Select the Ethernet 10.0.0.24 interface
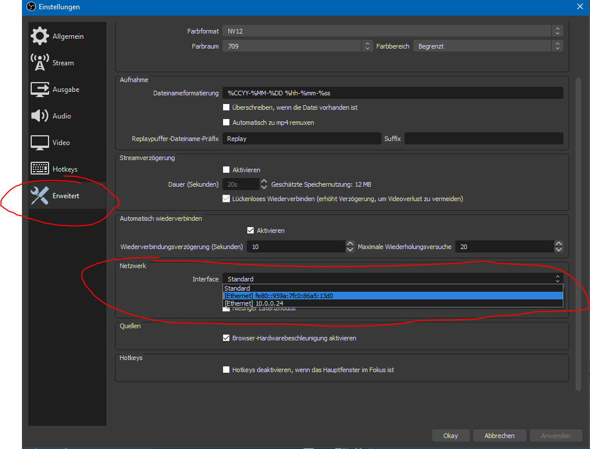 point(393,303)
